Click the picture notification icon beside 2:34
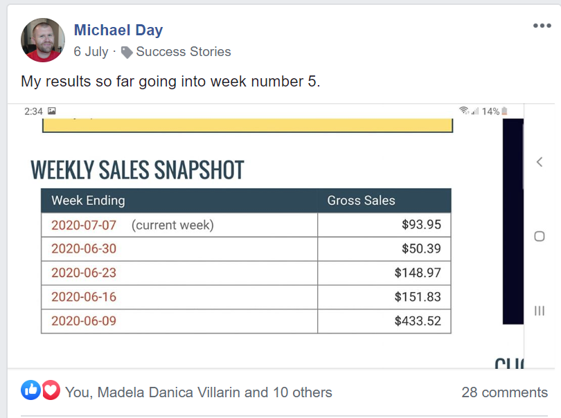Image resolution: width=561 pixels, height=418 pixels. click(x=52, y=111)
